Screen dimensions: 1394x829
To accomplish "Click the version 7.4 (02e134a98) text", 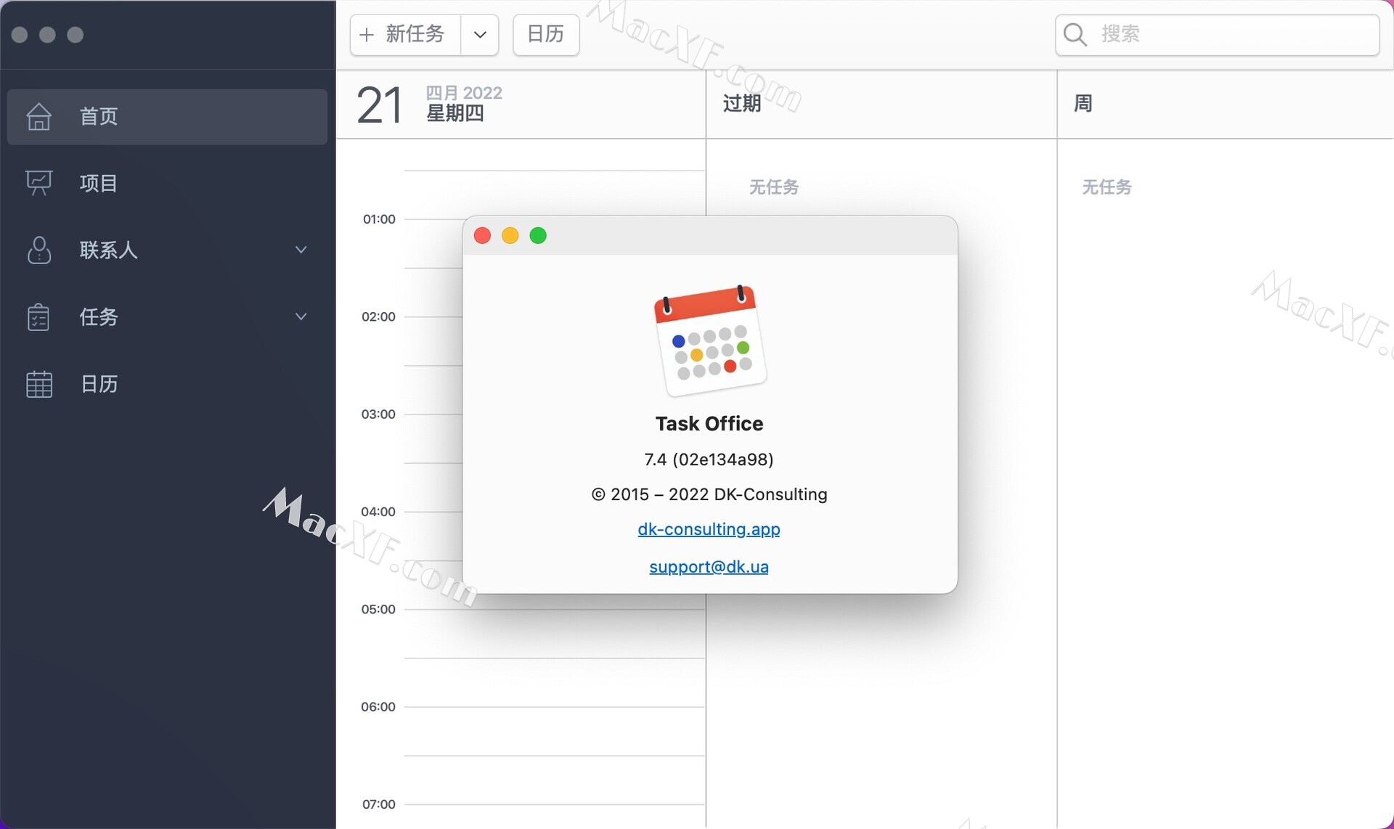I will [x=709, y=460].
